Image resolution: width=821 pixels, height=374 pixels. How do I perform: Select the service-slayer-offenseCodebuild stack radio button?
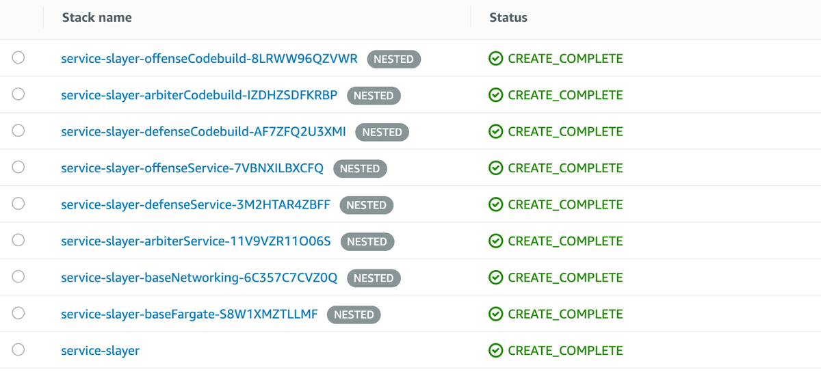18,58
